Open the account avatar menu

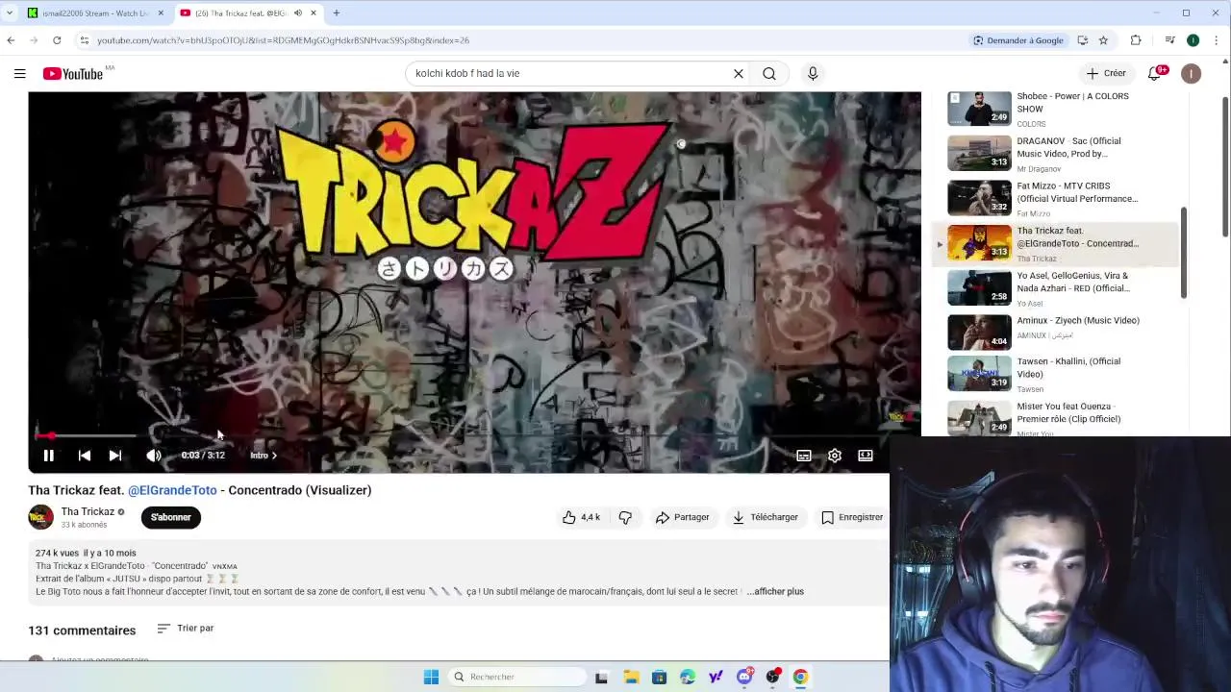point(1192,73)
